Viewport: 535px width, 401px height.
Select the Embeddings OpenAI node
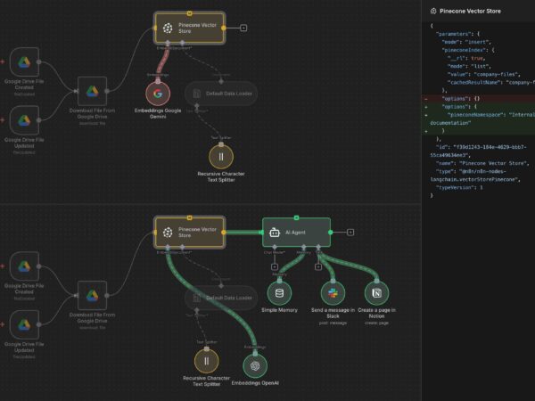tap(255, 366)
